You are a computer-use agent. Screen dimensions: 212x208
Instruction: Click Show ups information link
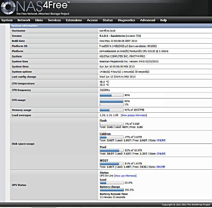(x=125, y=176)
